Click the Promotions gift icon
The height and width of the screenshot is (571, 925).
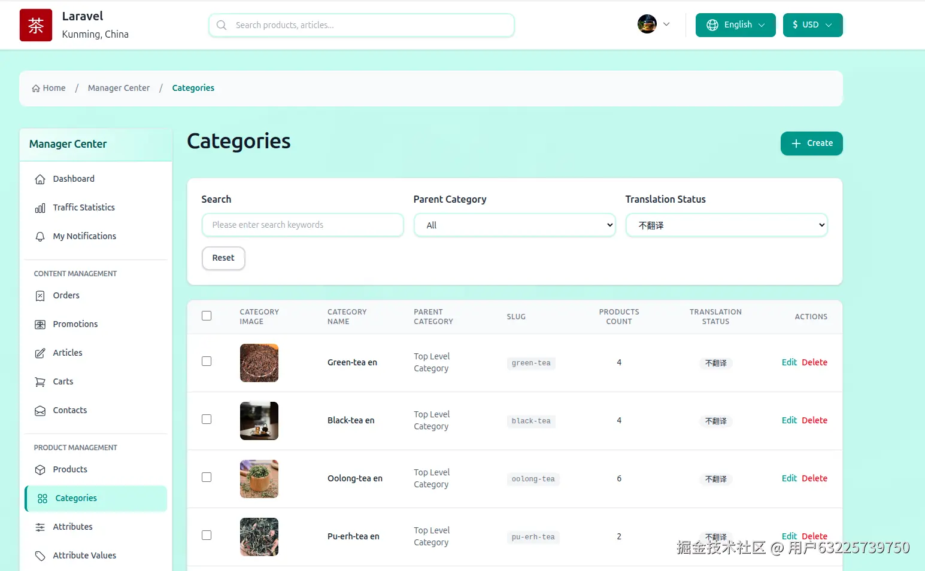[40, 325]
